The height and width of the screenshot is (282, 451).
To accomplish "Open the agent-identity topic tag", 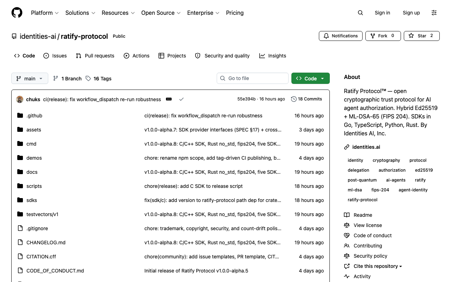I will coord(413,190).
